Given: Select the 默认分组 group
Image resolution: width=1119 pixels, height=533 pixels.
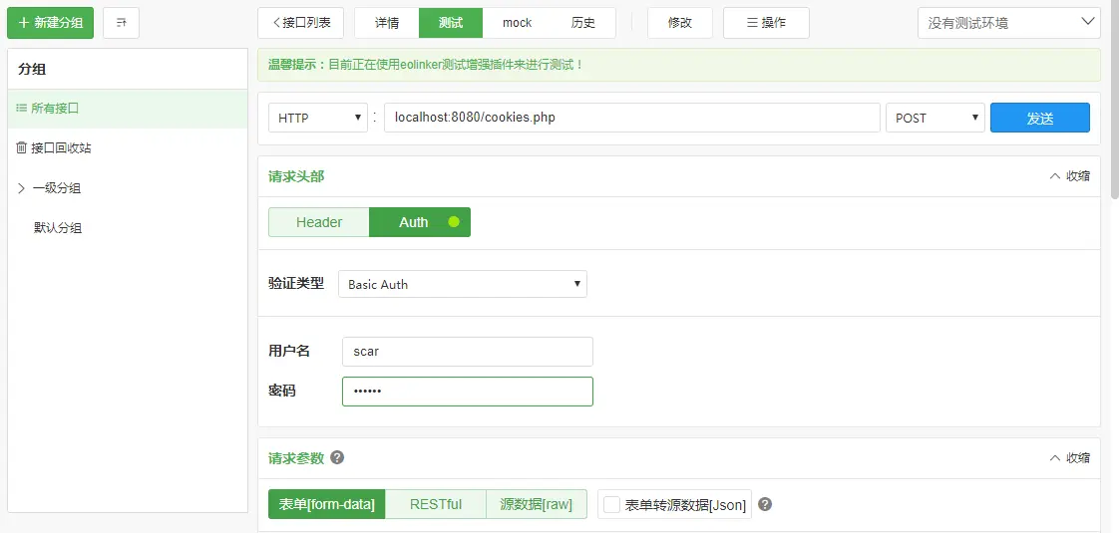Looking at the screenshot, I should pyautogui.click(x=58, y=228).
